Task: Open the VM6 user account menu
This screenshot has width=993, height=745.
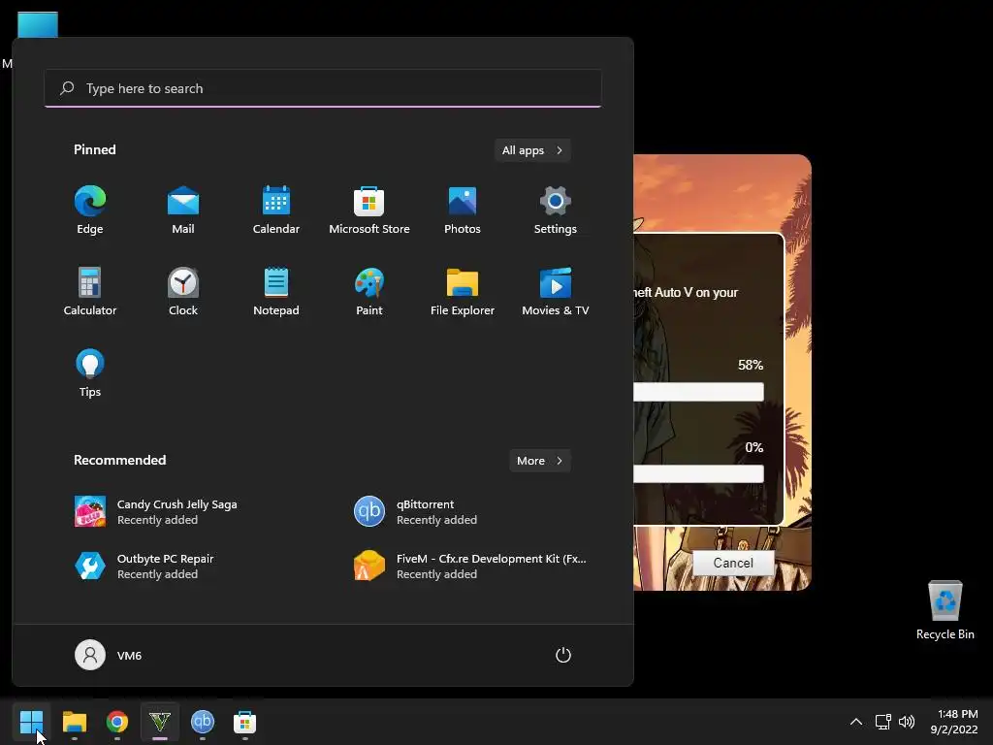Action: click(109, 655)
